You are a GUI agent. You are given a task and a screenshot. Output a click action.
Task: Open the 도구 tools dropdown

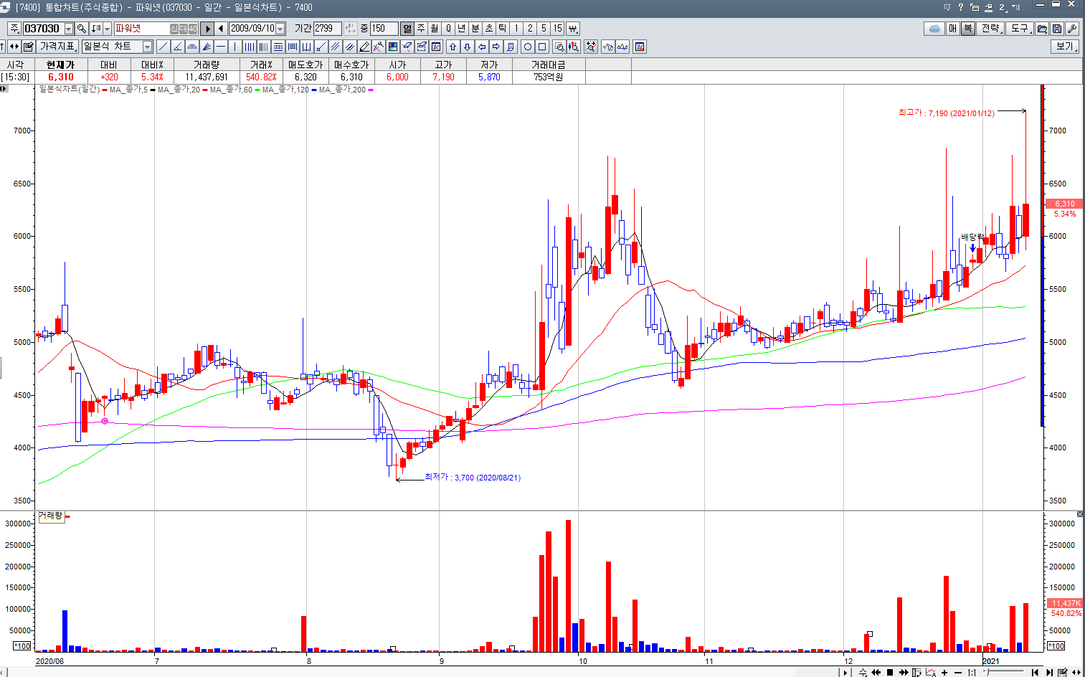click(x=1020, y=29)
